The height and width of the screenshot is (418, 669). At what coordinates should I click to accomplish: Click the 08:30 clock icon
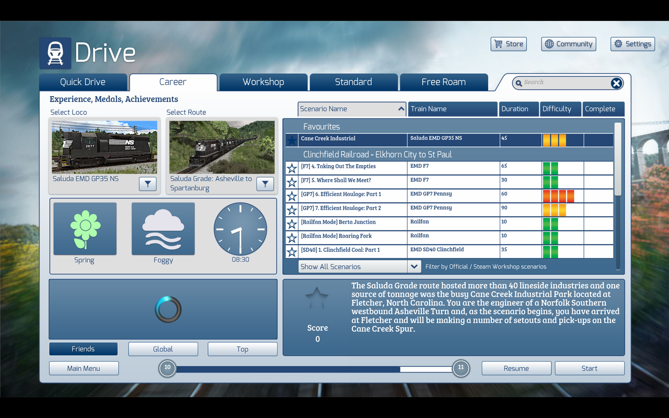(240, 229)
